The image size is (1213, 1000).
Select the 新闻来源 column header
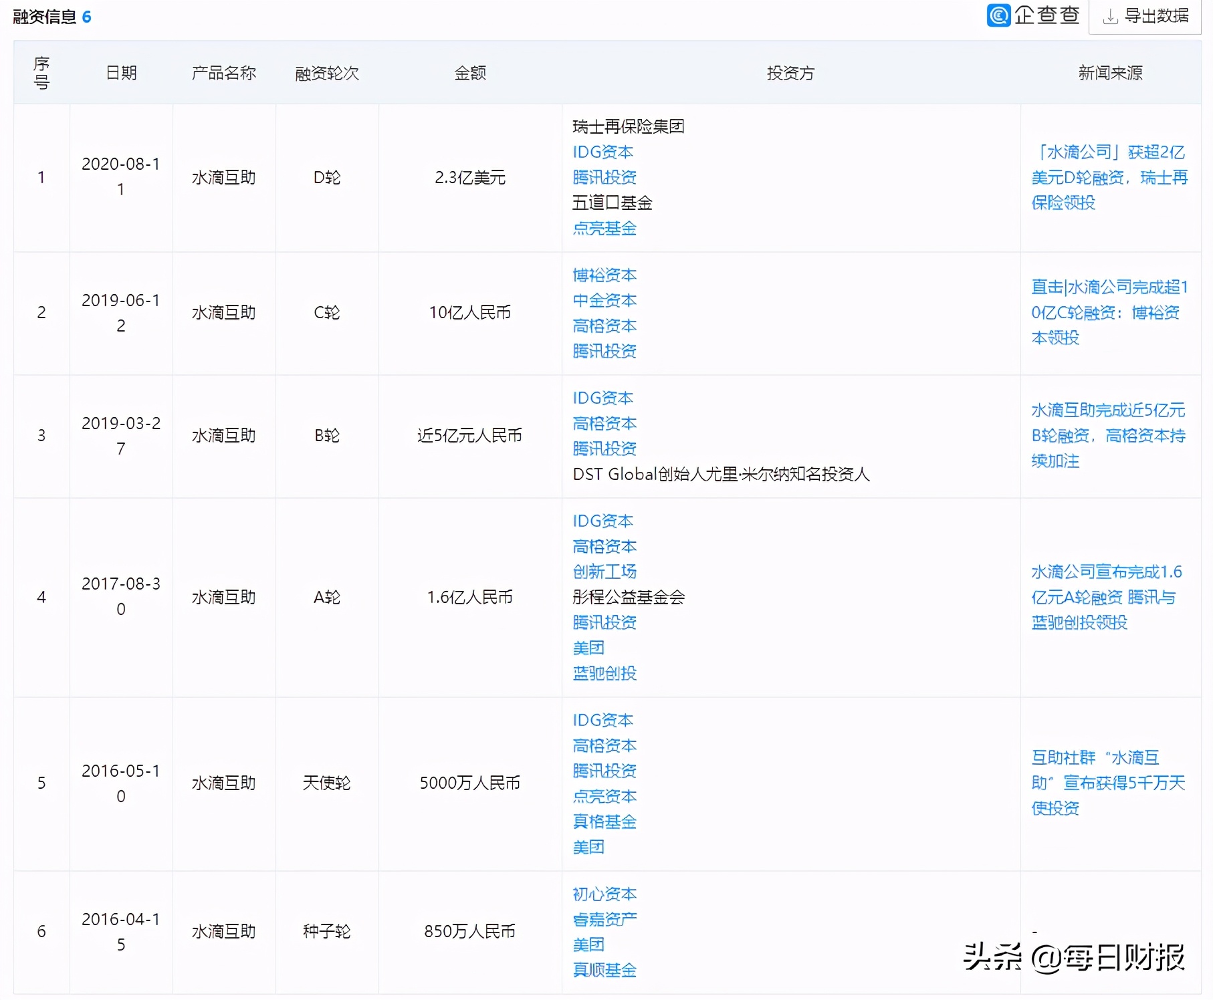point(1110,73)
